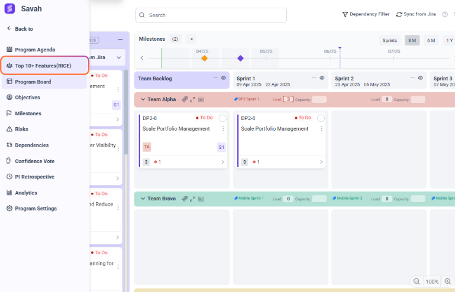Screen dimensions: 455x292
Task: Expand Team Backlog card details chevron
Action: pos(222,161)
